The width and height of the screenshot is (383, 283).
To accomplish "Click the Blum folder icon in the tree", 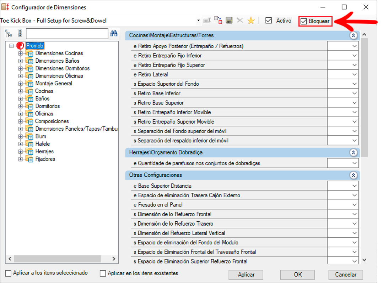I will click(x=29, y=136).
